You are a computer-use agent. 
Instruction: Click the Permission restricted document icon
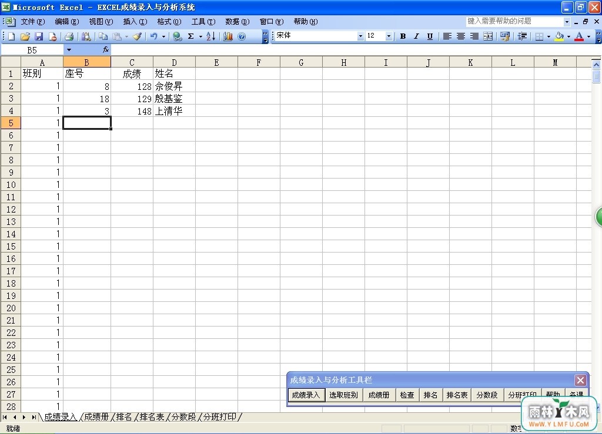click(x=52, y=36)
